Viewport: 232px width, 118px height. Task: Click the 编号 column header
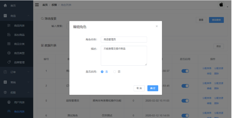tap(46, 59)
